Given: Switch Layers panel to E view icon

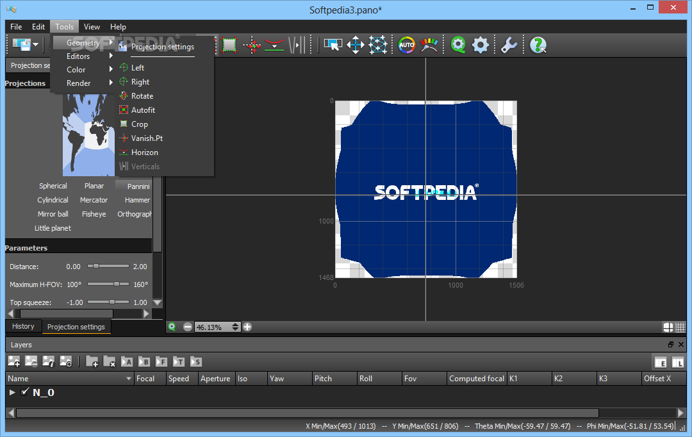Looking at the screenshot, I should [x=661, y=363].
